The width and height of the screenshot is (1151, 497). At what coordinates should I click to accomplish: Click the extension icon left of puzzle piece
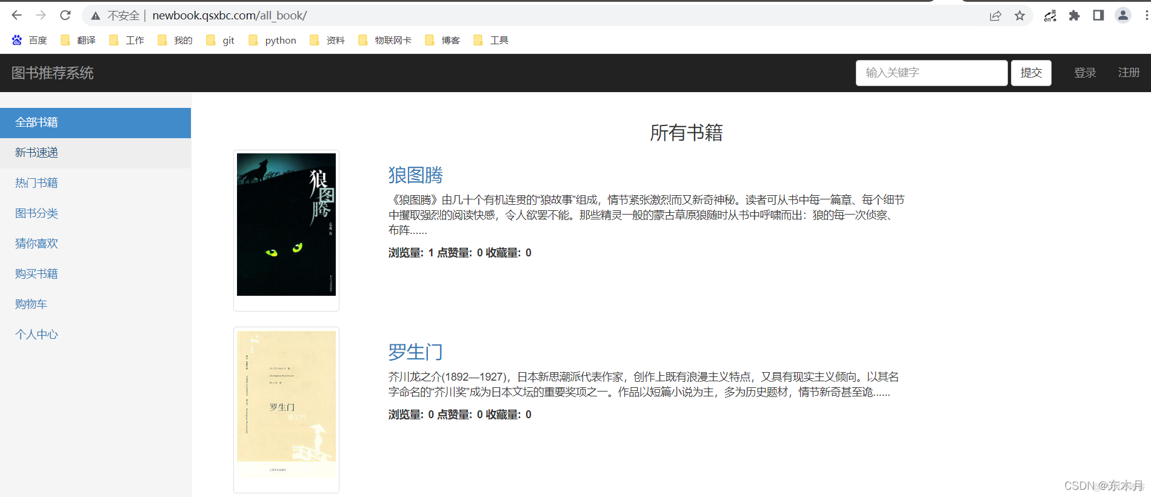[1050, 16]
